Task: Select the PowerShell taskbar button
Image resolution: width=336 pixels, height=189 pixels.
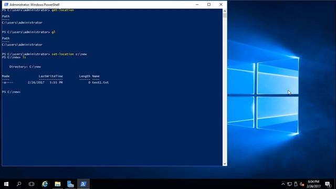Action: click(x=83, y=184)
